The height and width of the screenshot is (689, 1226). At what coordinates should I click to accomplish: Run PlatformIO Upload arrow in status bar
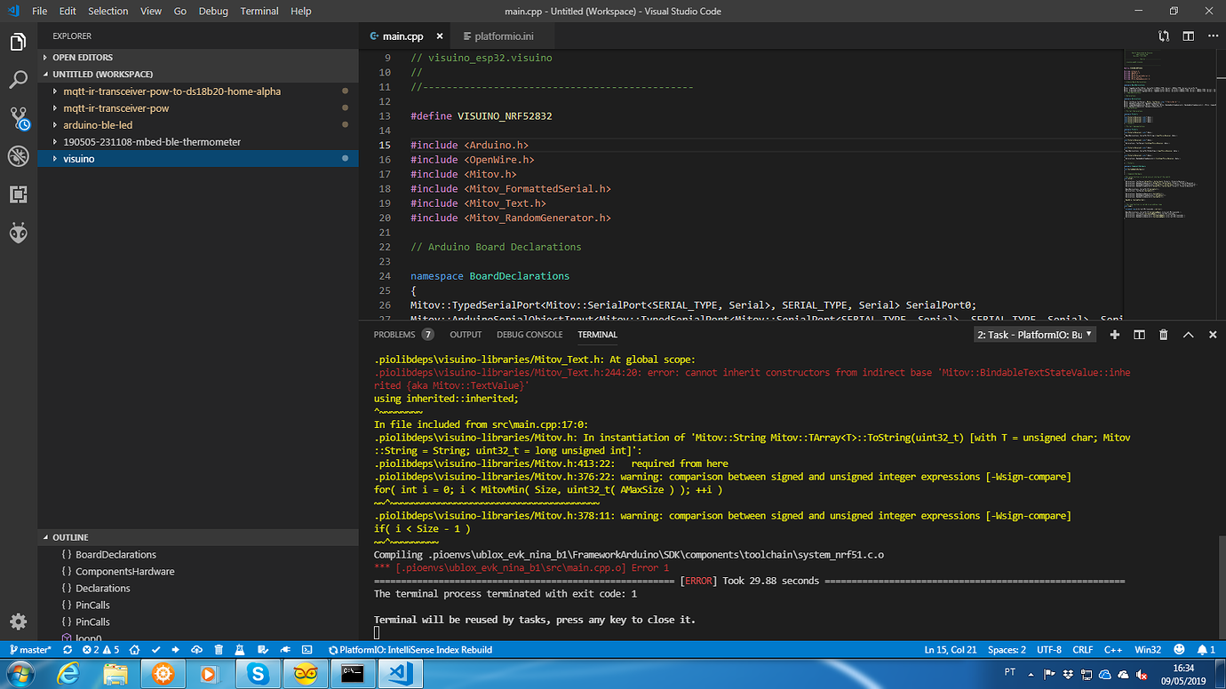(x=176, y=650)
